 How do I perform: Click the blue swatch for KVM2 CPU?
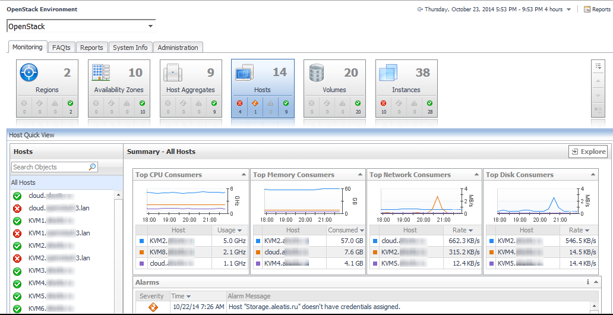tap(141, 241)
